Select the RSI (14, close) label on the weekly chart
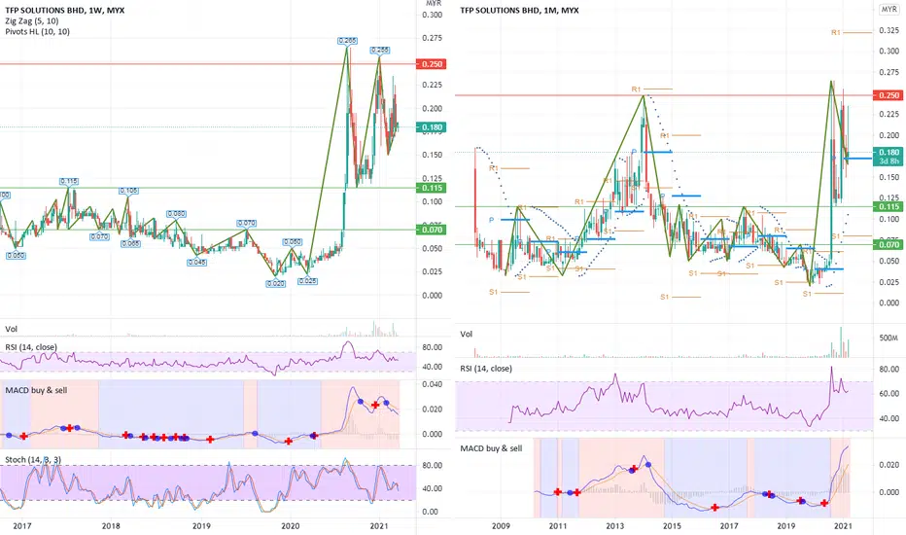This screenshot has height=535, width=906. click(31, 347)
